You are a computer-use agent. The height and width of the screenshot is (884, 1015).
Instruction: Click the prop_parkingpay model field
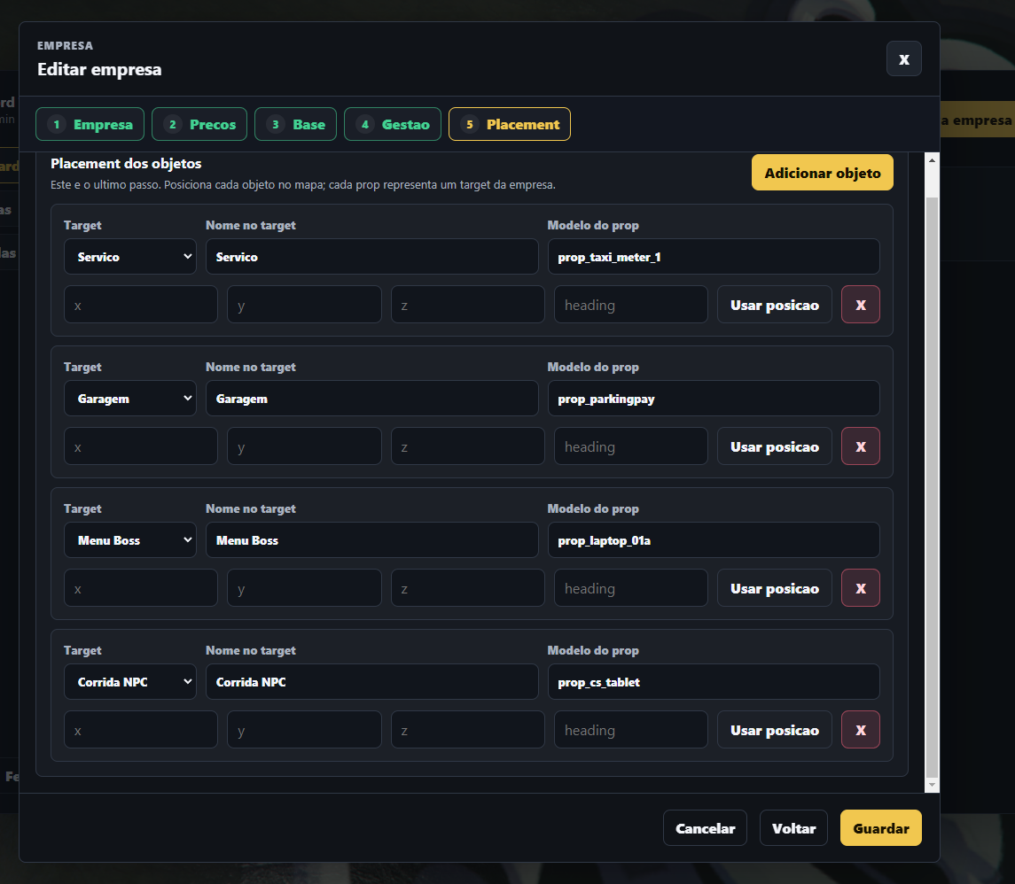click(x=714, y=399)
